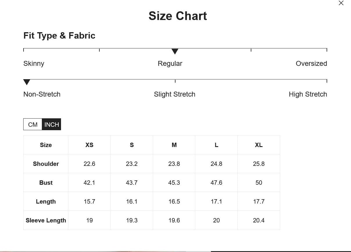Click the Skinny fit label

pos(34,64)
